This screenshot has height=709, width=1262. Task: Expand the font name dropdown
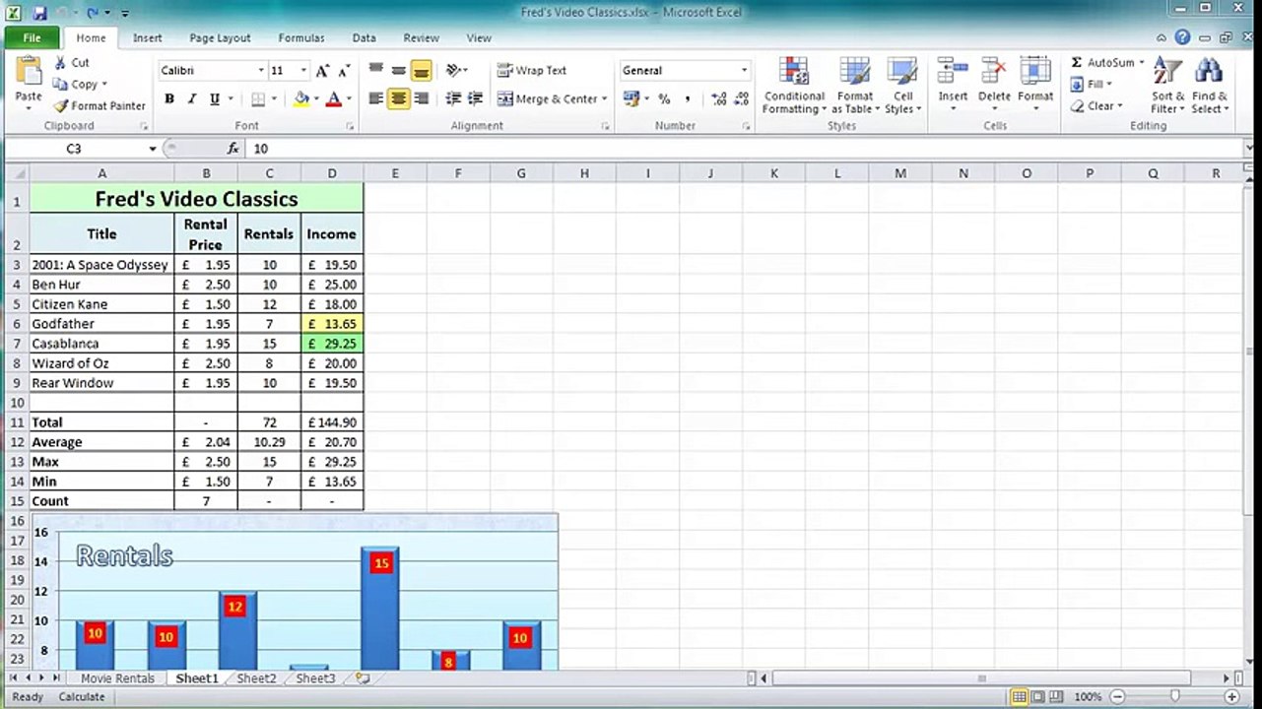[x=261, y=71]
